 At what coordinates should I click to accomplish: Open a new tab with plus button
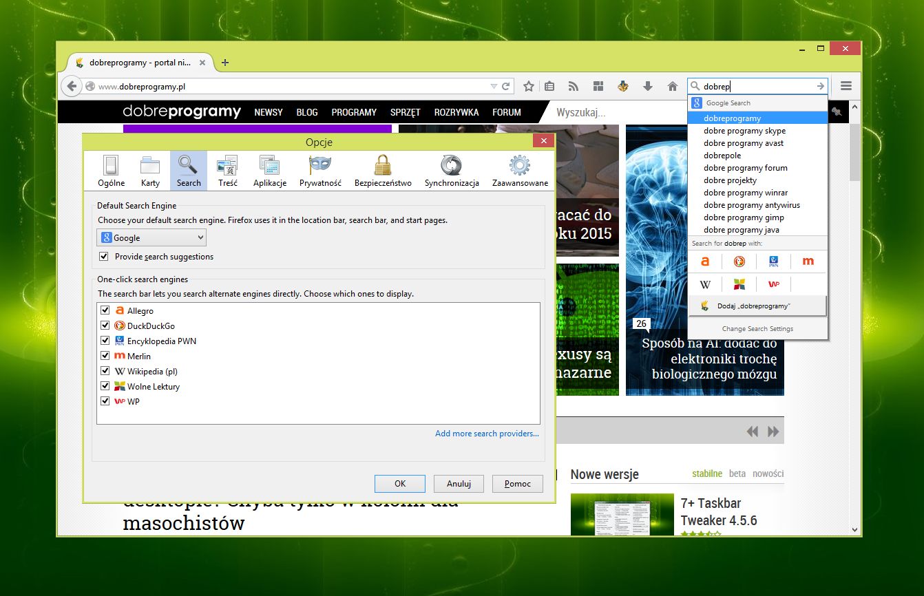click(224, 63)
